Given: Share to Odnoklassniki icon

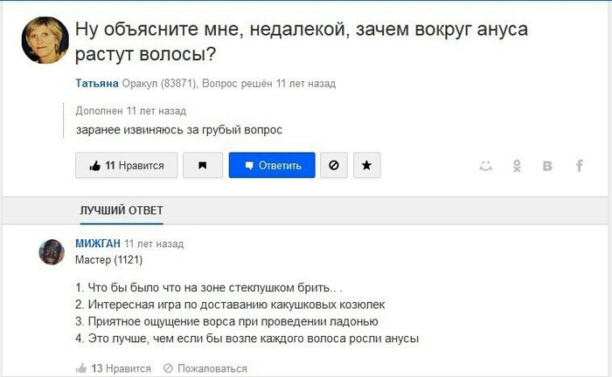Looking at the screenshot, I should [x=517, y=166].
